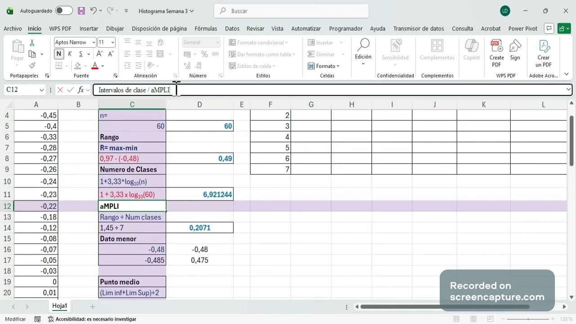Click the Punto medio cell
Viewport: 576px width, 324px height.
tap(132, 282)
